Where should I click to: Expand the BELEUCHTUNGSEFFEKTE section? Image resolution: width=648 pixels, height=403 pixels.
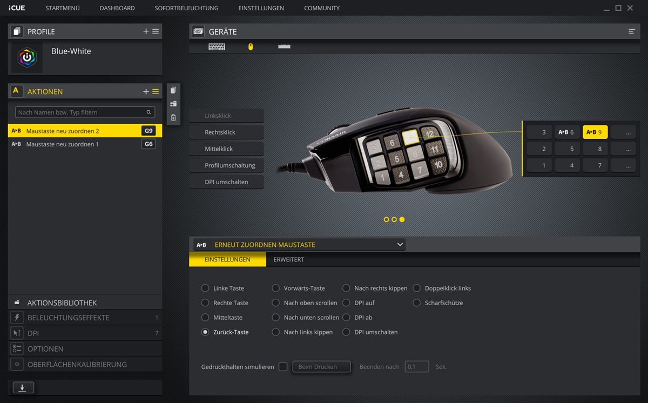tap(85, 318)
